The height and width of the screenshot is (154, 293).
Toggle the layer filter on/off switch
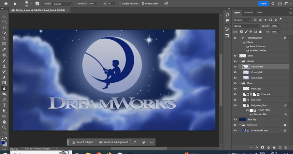280,19
